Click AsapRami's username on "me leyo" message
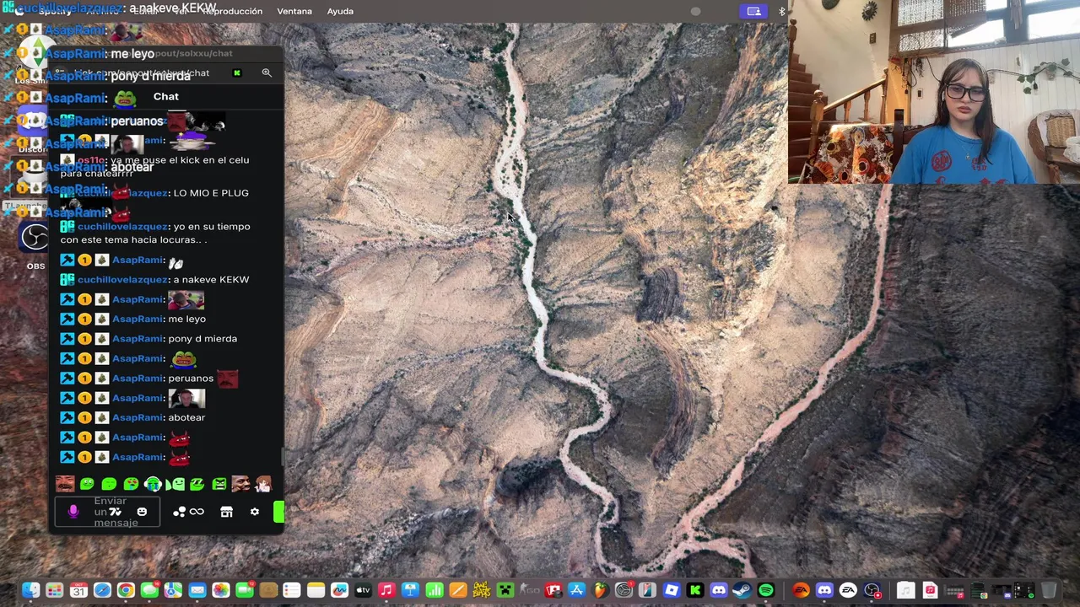The height and width of the screenshot is (607, 1080). [x=138, y=319]
